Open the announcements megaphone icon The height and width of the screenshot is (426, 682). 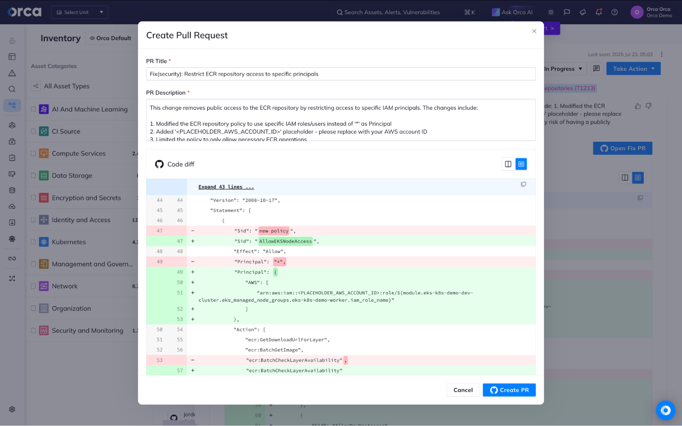[583, 12]
